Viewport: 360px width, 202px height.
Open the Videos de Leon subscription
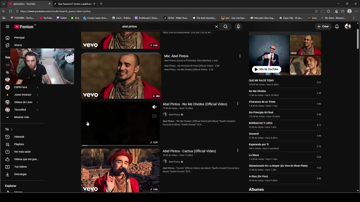tap(22, 102)
